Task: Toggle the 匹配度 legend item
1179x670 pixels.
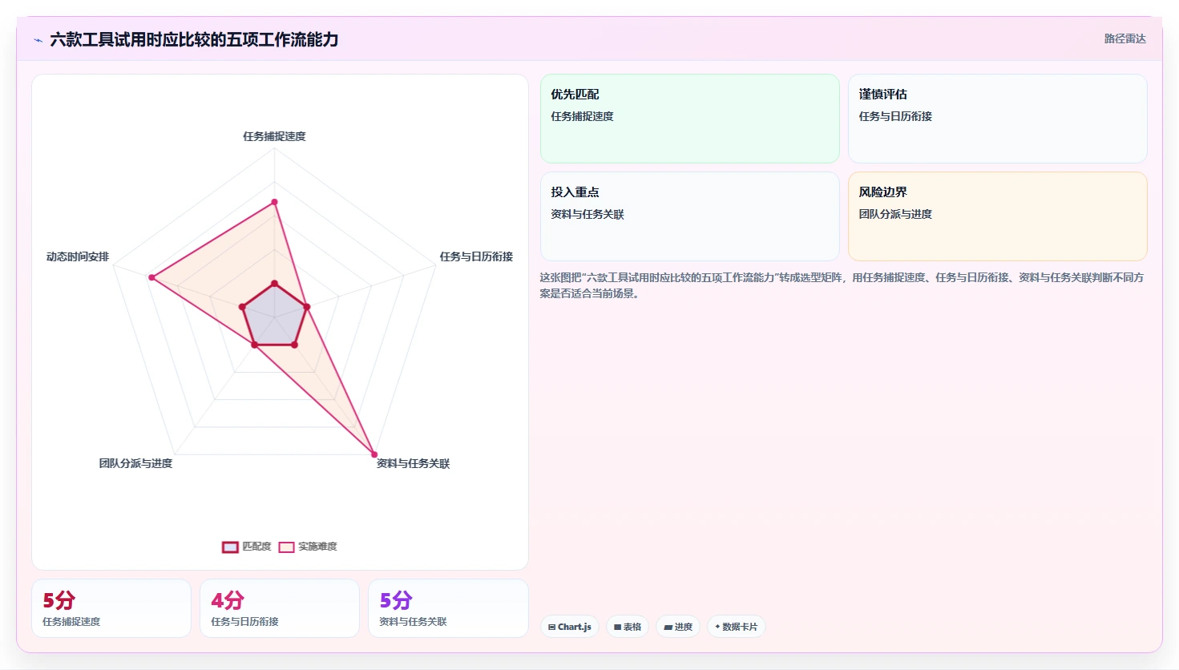Action: pyautogui.click(x=247, y=547)
